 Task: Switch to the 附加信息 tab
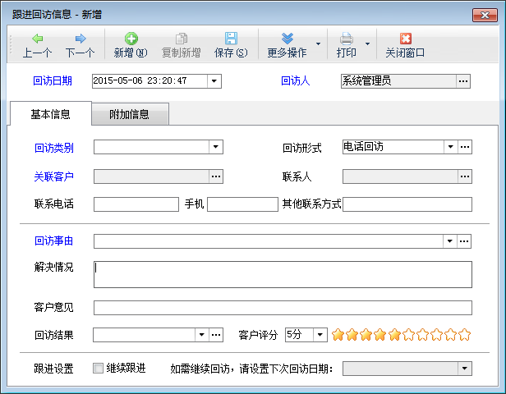pos(129,115)
